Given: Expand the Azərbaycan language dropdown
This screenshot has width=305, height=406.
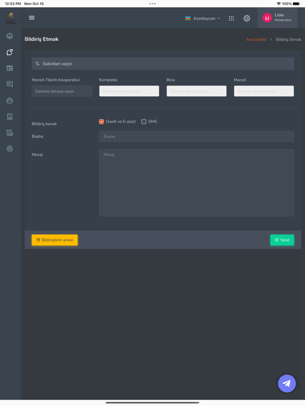Looking at the screenshot, I should 202,19.
